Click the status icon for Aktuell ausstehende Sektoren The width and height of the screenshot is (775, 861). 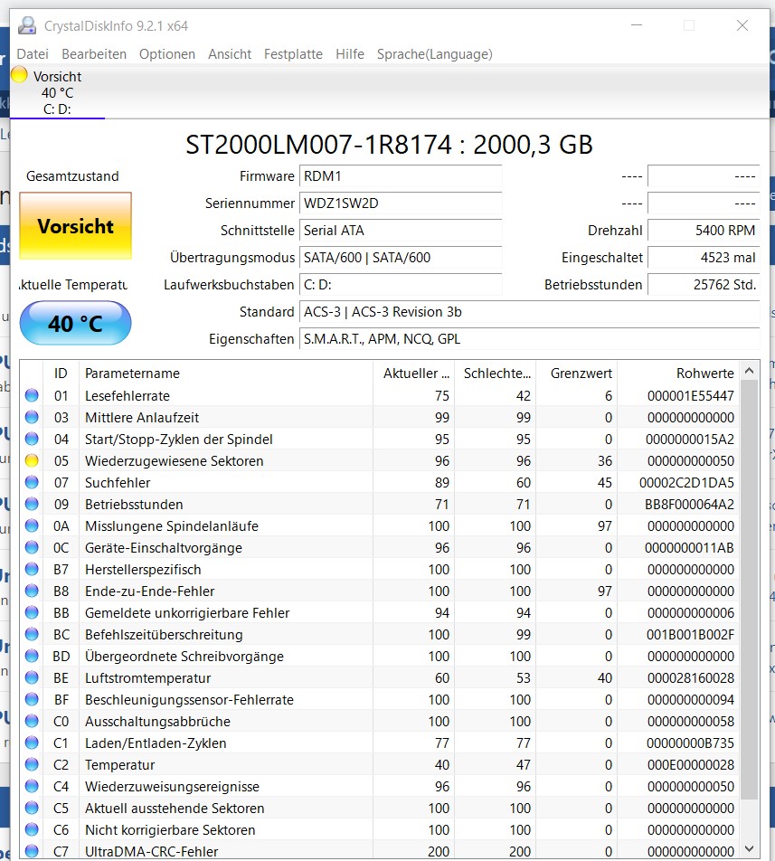[32, 808]
